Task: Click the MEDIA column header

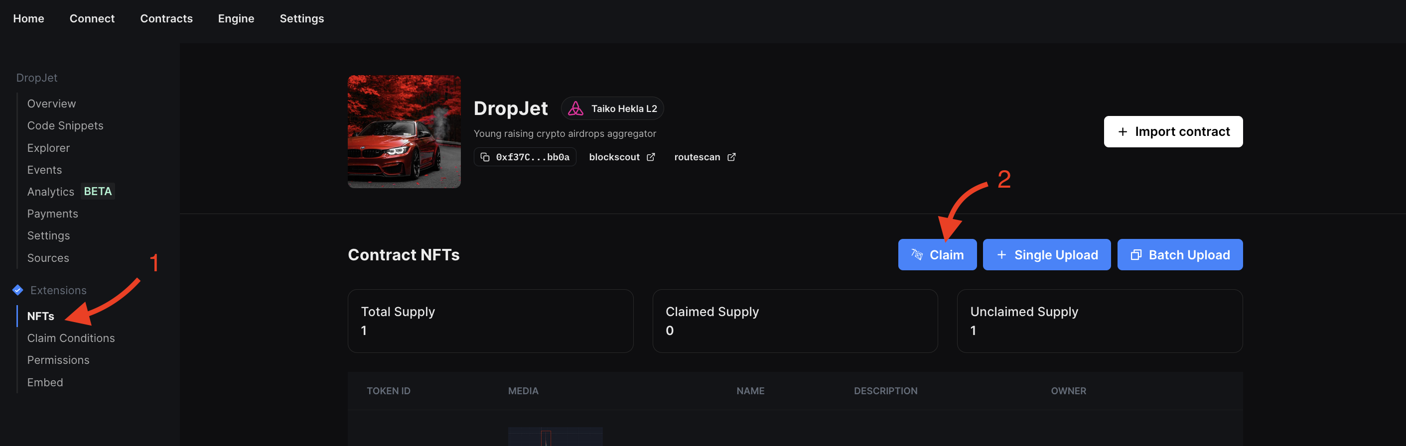Action: (x=523, y=391)
